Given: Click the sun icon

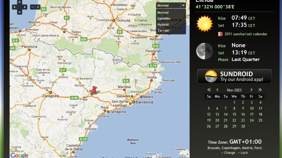Looking at the screenshot, I should (204, 24).
